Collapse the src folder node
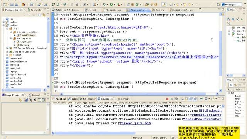This screenshot has width=247, height=139. tap(7, 29)
